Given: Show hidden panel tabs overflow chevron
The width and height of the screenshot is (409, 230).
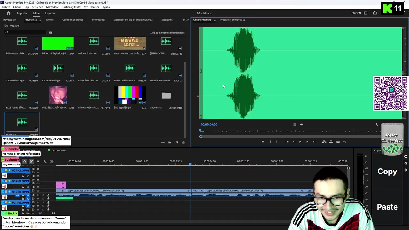Looking at the screenshot, I should pos(188,20).
